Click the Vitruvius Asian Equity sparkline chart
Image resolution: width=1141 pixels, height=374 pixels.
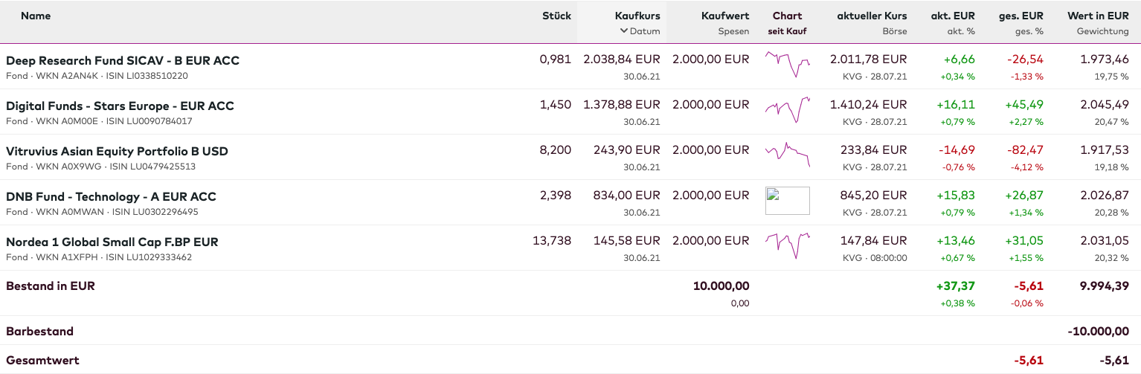pyautogui.click(x=787, y=155)
